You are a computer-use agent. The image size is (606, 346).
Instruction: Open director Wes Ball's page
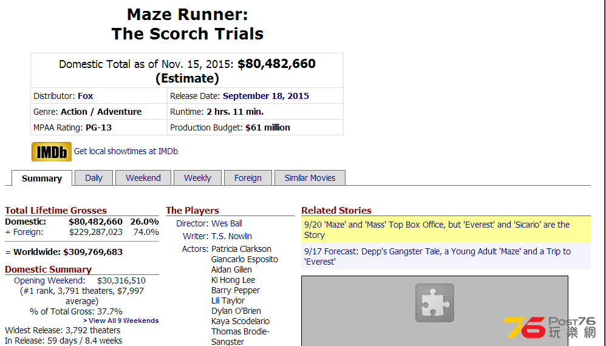226,223
